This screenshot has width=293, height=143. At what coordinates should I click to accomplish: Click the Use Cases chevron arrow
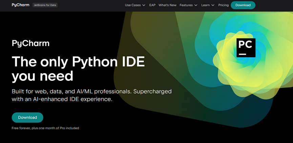(144, 5)
